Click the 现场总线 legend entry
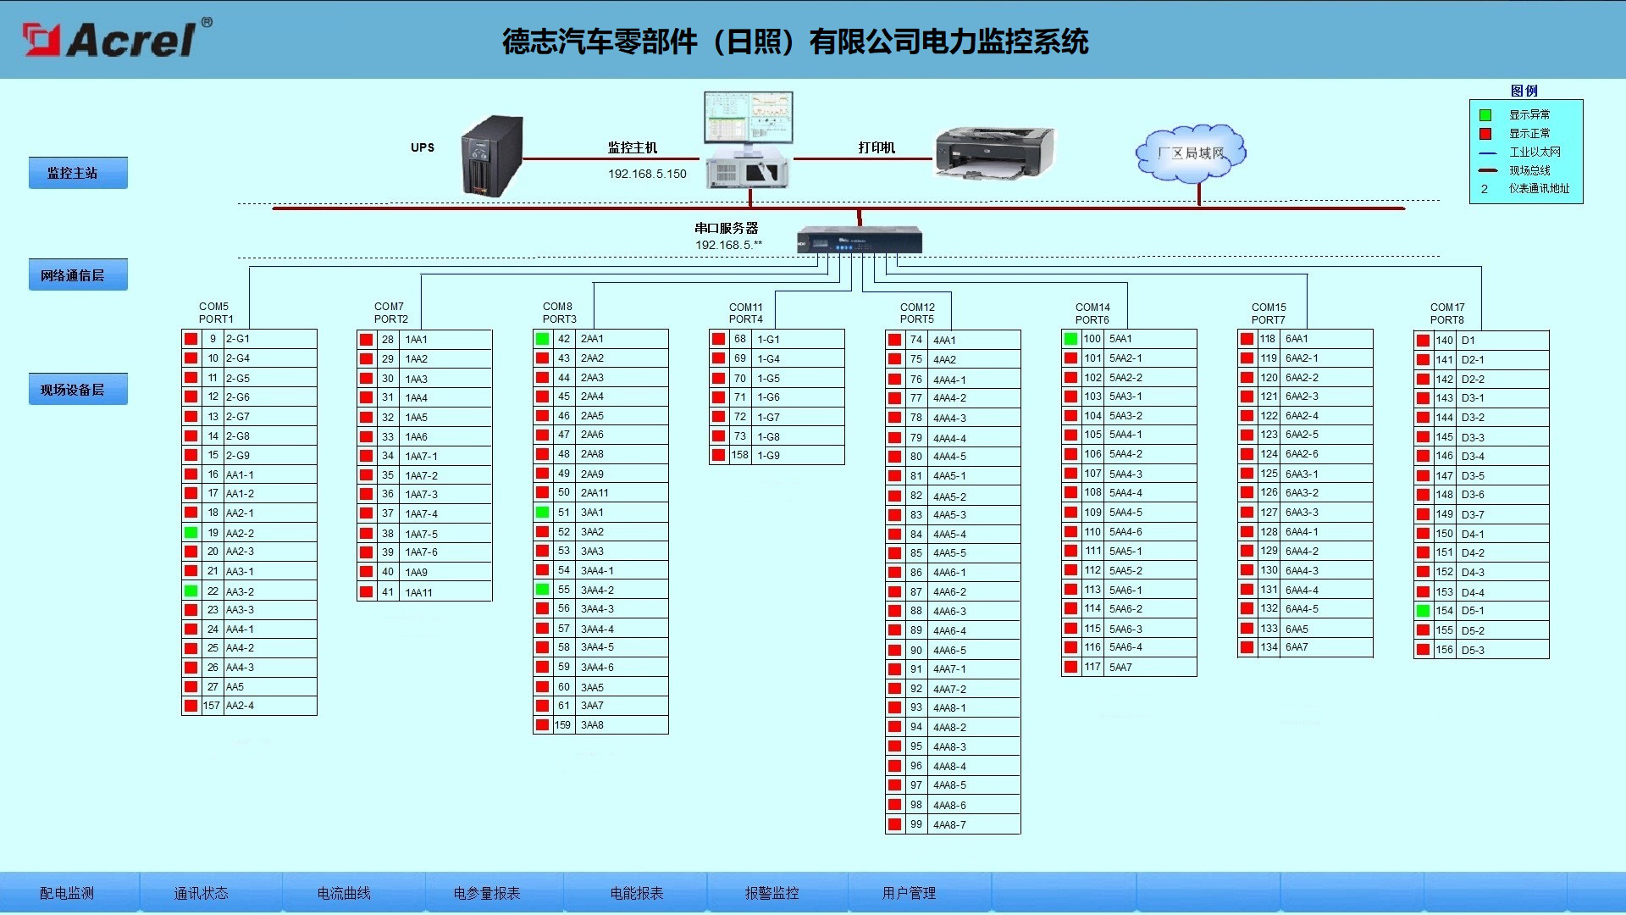Image resolution: width=1626 pixels, height=915 pixels. click(1529, 170)
